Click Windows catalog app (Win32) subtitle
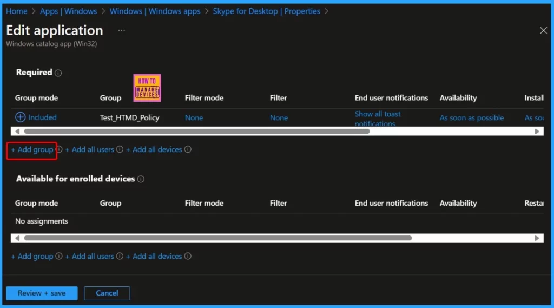Screen dimensions: 554x308 (51, 44)
